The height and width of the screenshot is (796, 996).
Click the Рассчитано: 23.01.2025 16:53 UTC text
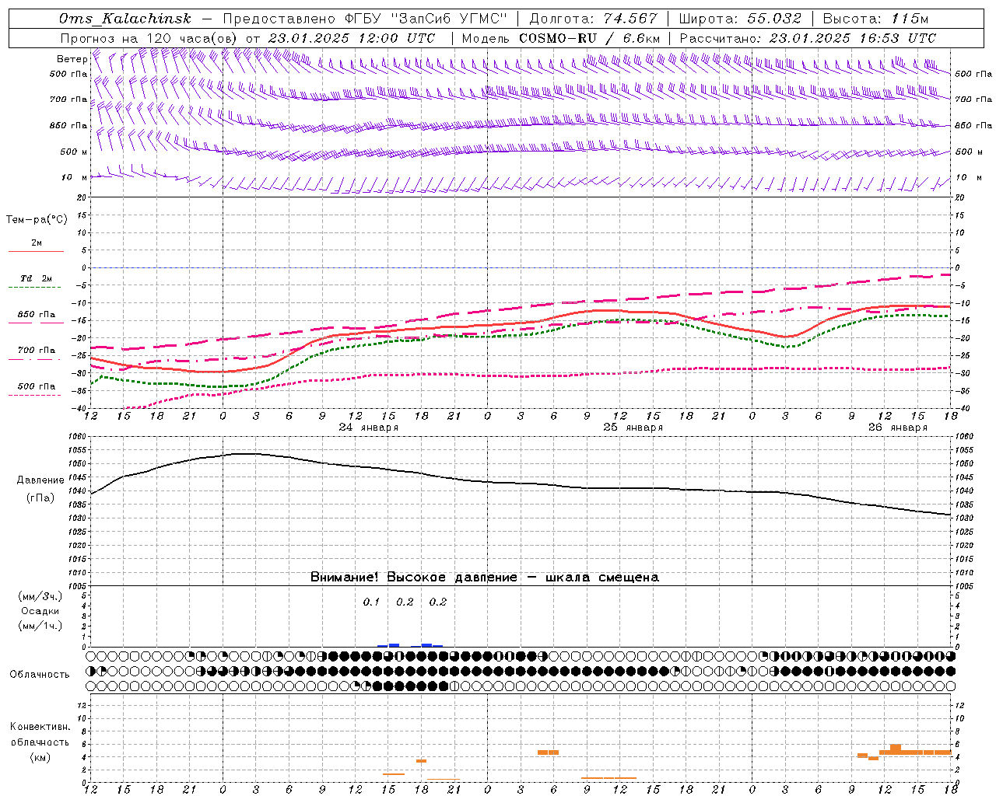click(x=808, y=38)
